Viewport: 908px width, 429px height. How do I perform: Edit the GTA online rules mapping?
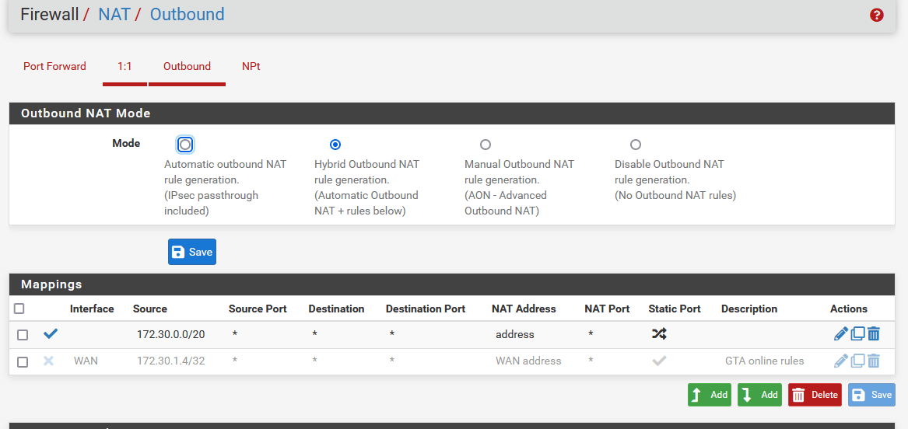click(840, 361)
